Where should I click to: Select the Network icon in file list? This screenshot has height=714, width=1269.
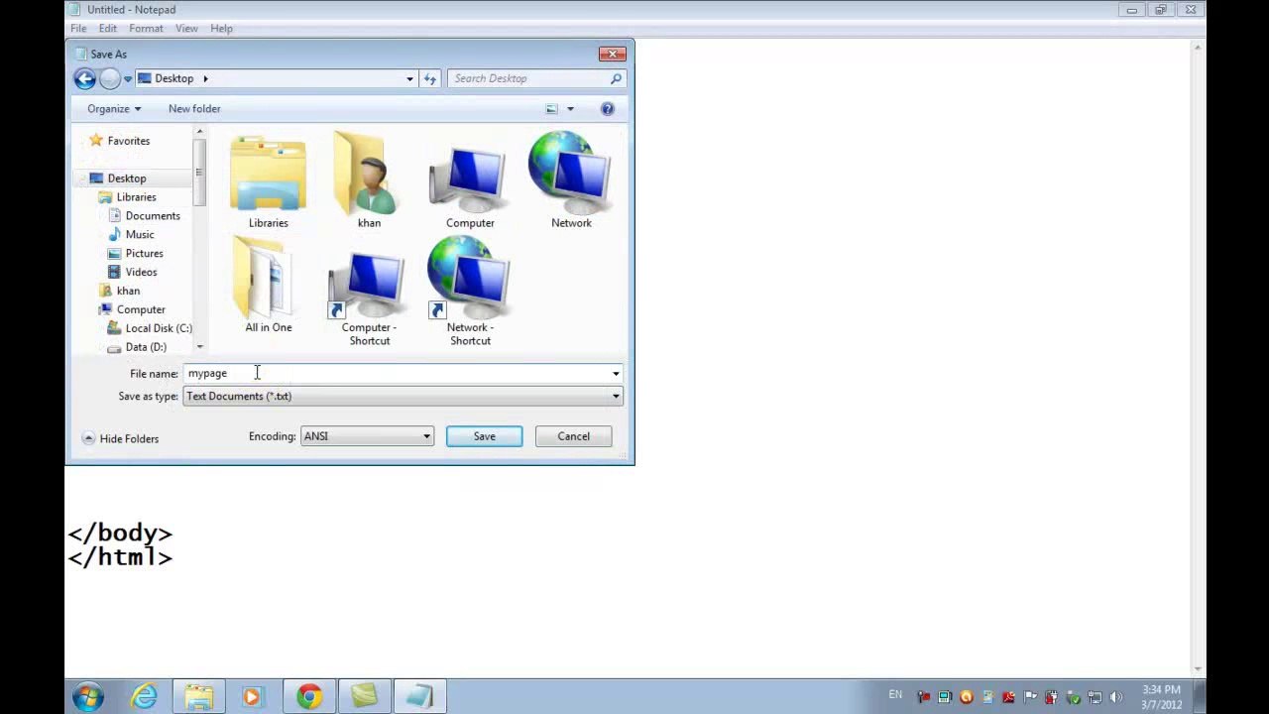point(570,178)
